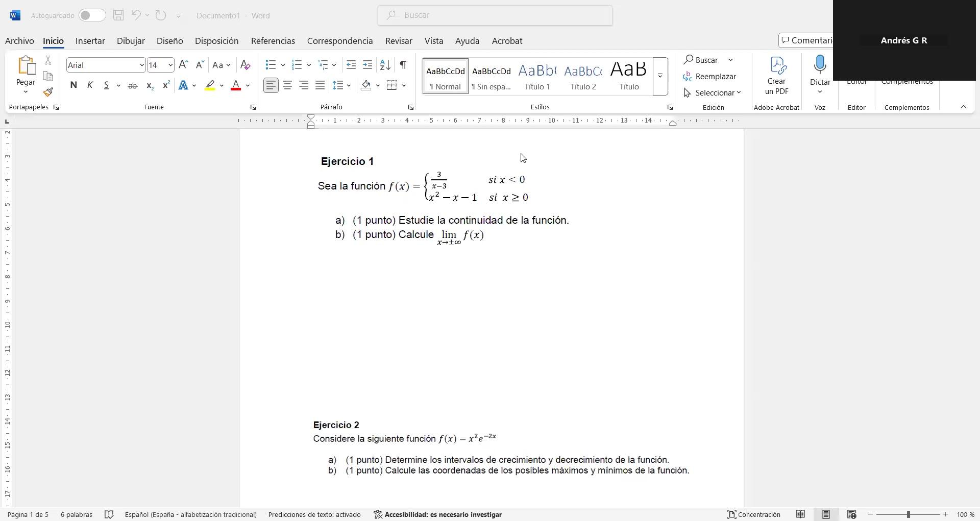980x521 pixels.
Task: Apply the Título 1 style
Action: point(537,76)
